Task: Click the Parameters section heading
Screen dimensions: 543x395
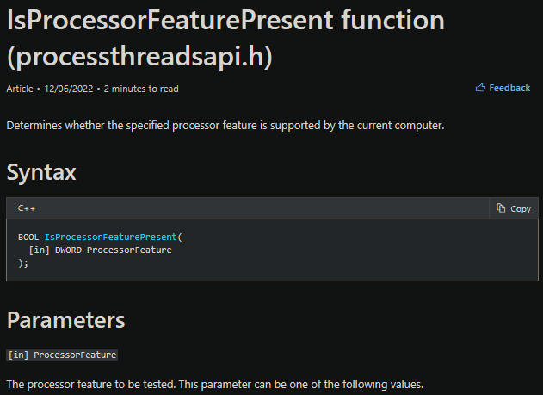Action: click(x=65, y=320)
